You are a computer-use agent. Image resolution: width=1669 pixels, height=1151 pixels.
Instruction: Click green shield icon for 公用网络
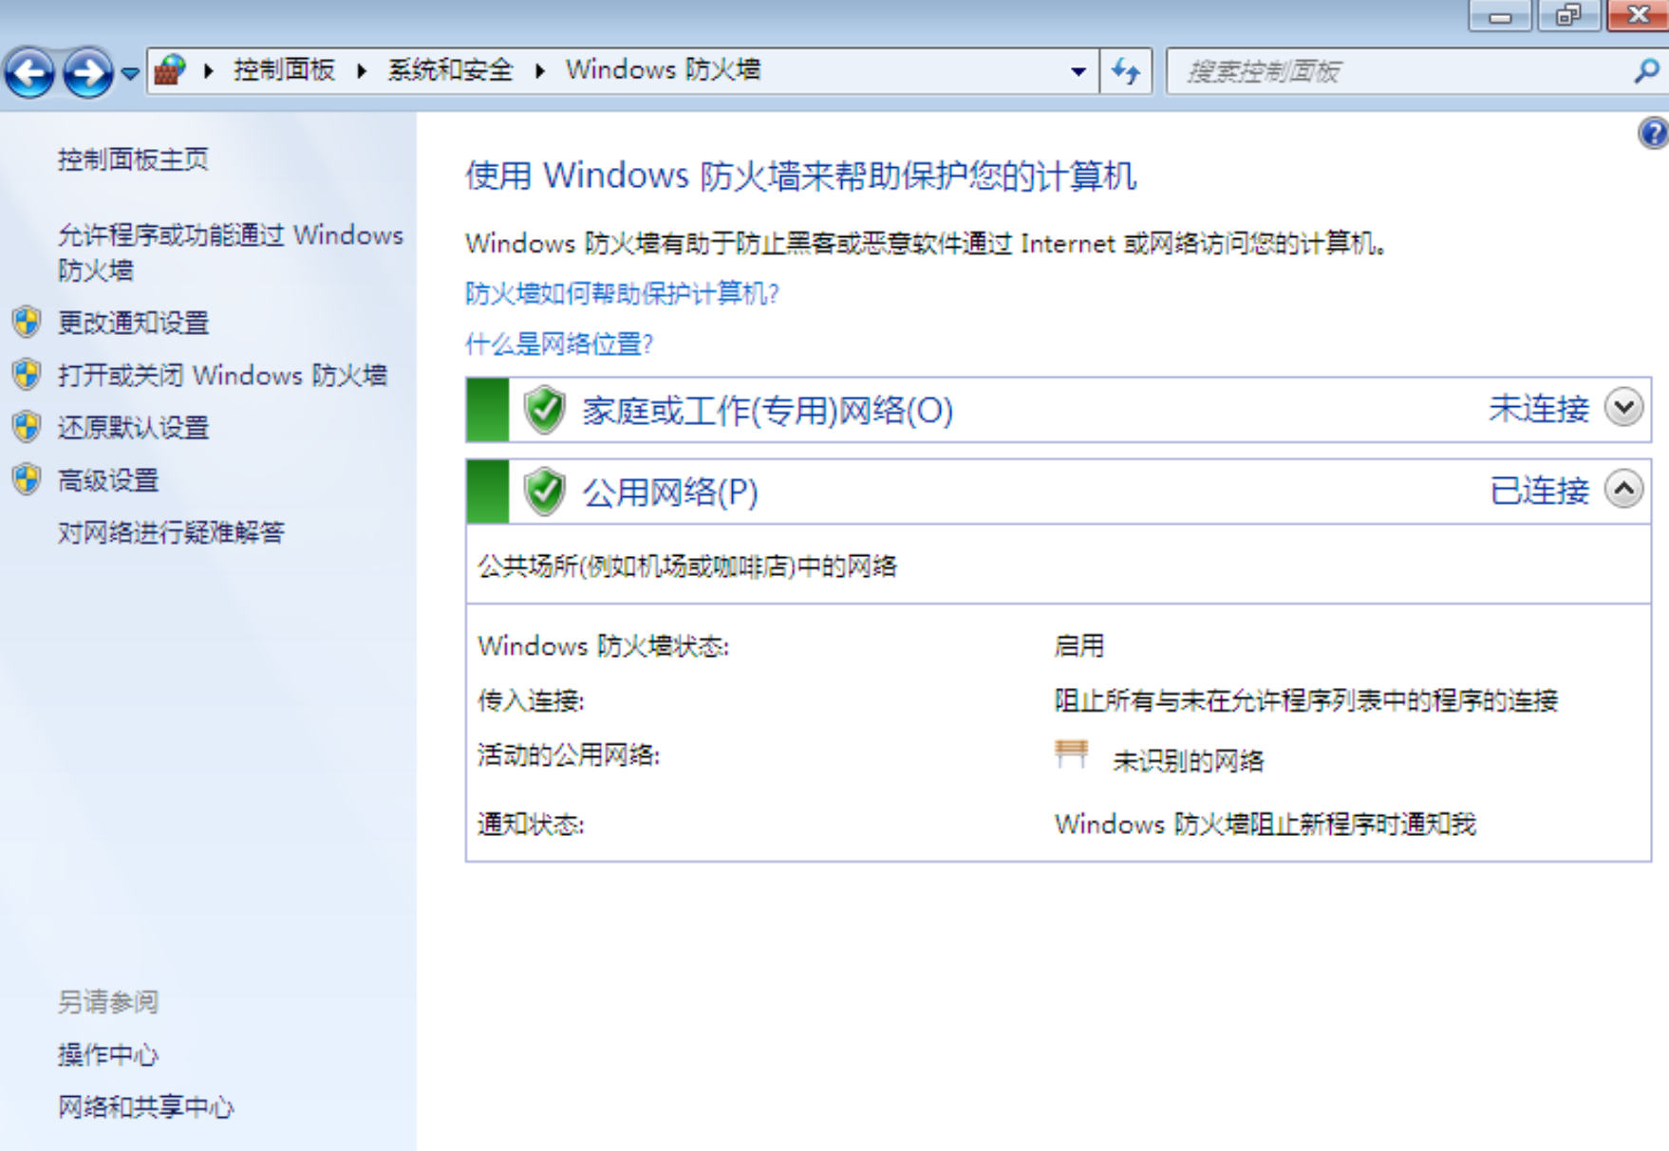tap(545, 492)
